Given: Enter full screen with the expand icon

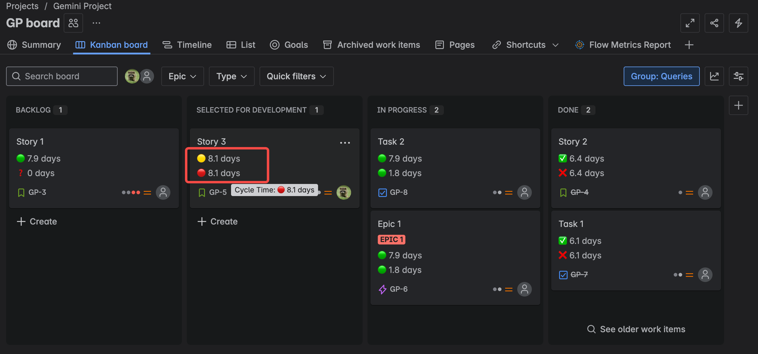Looking at the screenshot, I should 690,23.
